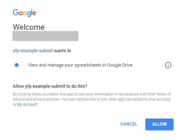186x140 pixels.
Task: Click the Welcome heading
Action: coord(29,27)
